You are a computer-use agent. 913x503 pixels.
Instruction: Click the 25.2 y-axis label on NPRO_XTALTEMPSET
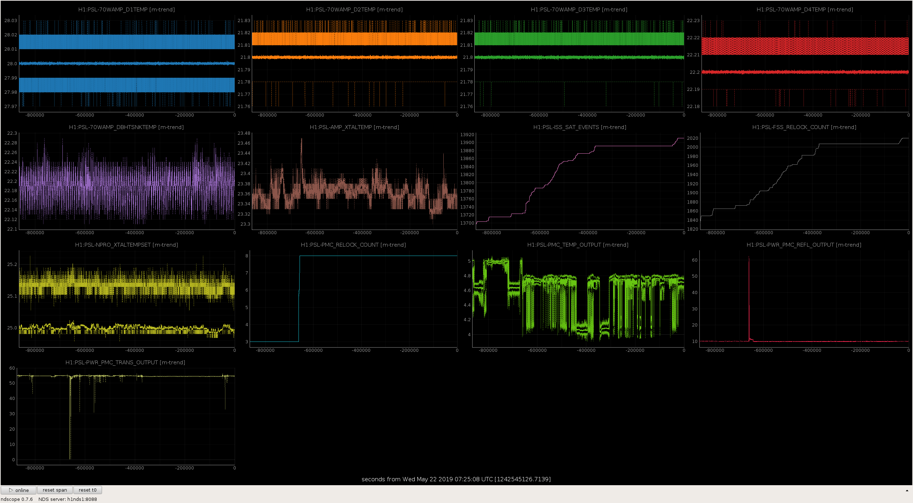[x=12, y=265]
